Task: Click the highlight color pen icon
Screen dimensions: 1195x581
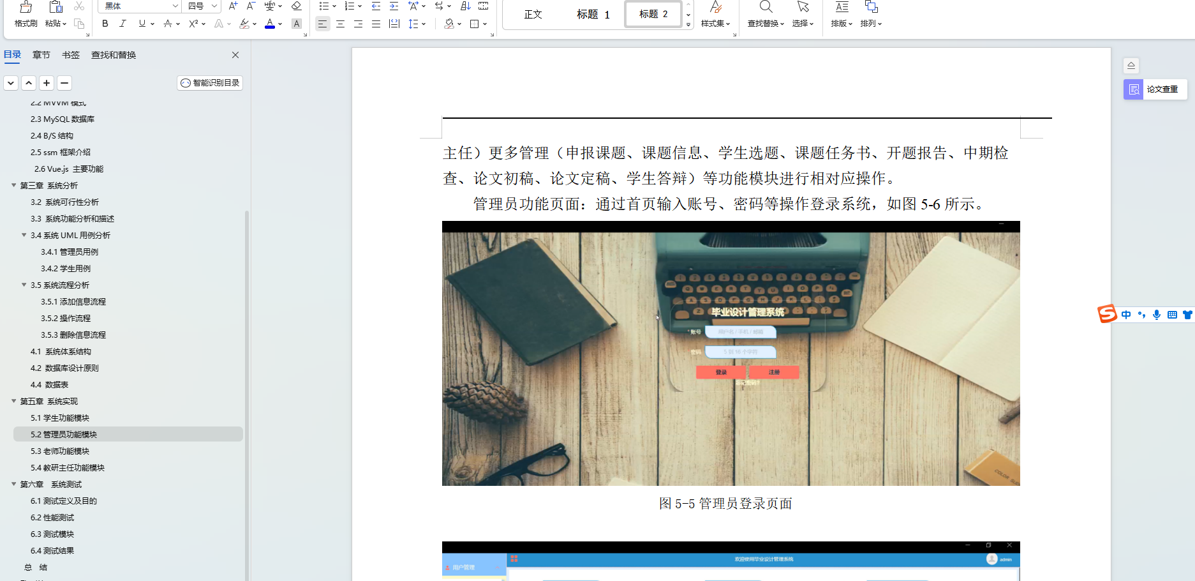Action: click(244, 24)
